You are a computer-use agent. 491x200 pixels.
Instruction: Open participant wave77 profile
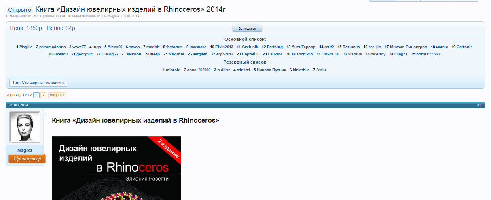(79, 47)
